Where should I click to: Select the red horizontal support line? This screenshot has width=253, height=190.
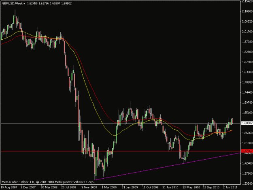tap(120, 152)
